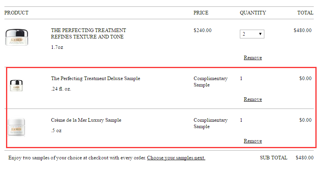This screenshot has width=319, height=183.
Task: Click the Crème de la Mer sample image
Action: (x=16, y=127)
